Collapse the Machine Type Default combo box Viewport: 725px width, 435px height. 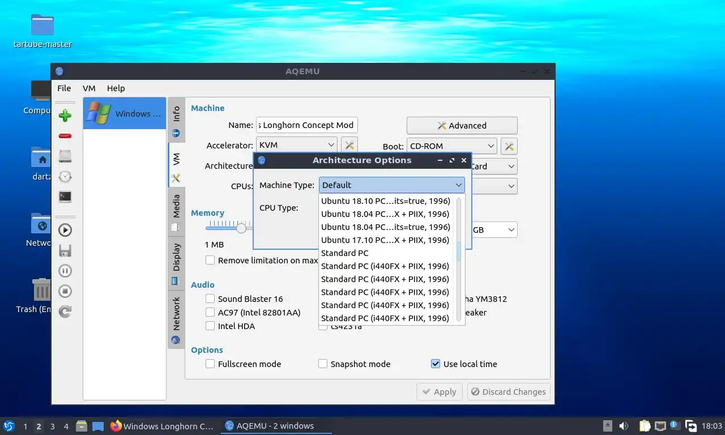[392, 185]
